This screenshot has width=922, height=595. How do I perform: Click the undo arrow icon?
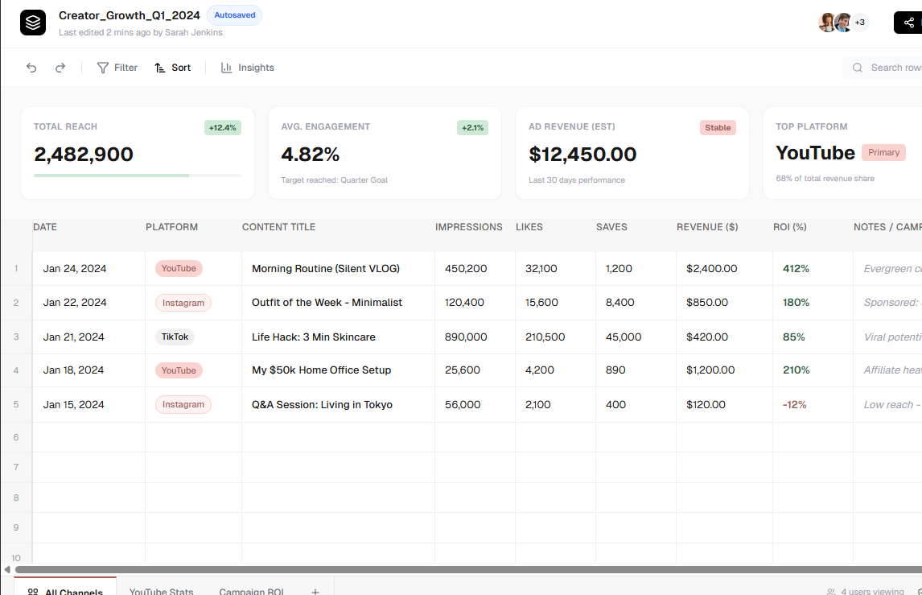click(x=31, y=68)
